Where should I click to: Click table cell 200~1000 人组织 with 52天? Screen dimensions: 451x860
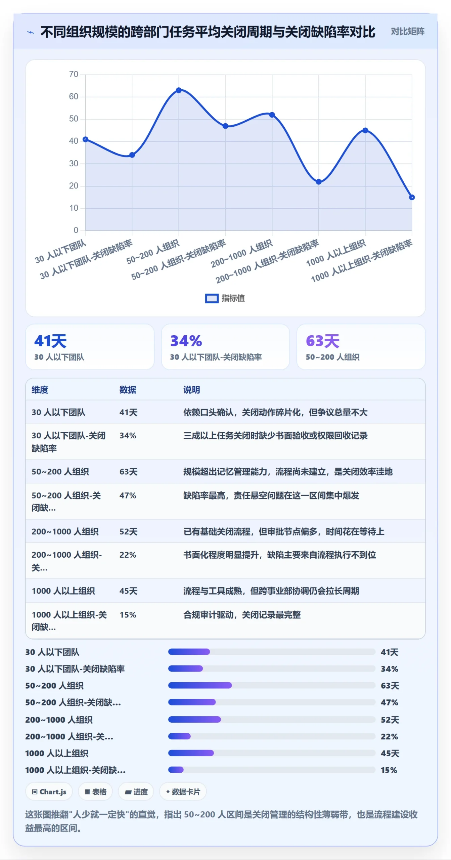coord(65,531)
